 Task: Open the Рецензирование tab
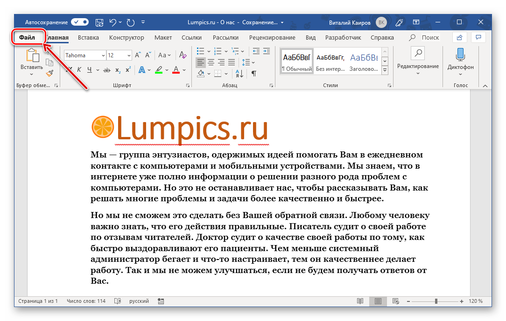272,38
